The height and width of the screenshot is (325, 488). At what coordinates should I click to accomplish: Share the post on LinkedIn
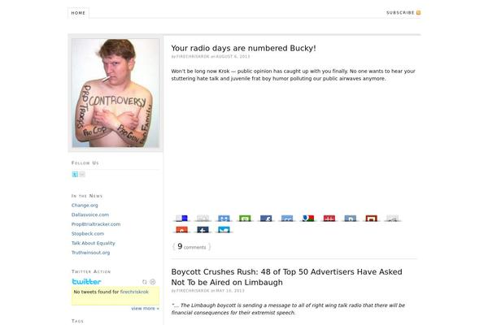coord(351,219)
